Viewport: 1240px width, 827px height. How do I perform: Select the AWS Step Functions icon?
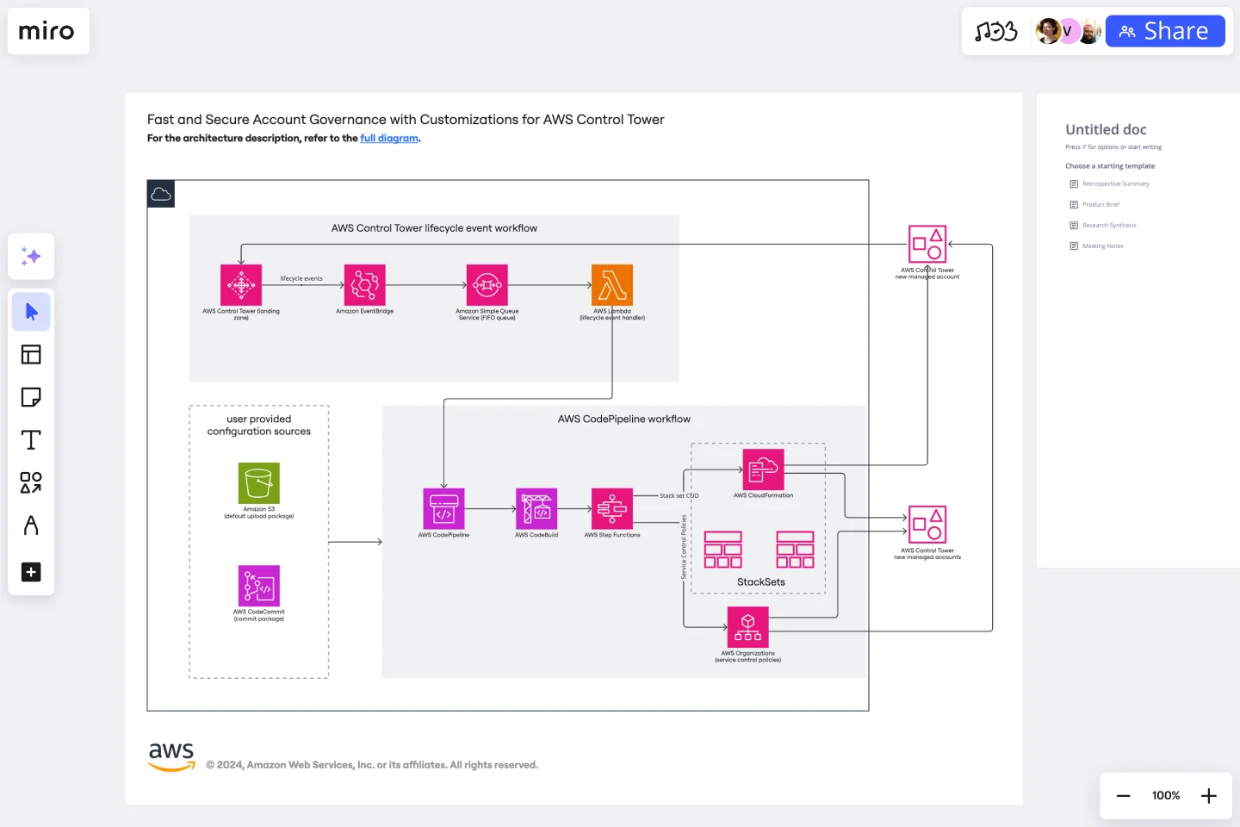coord(612,509)
